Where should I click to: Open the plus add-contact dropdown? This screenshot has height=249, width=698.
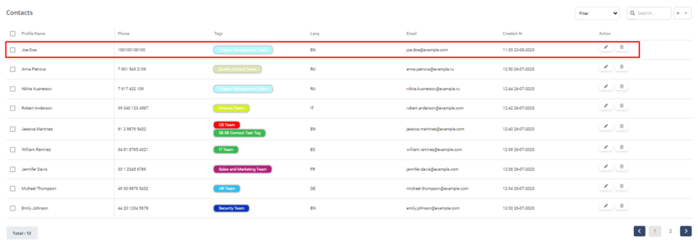[x=682, y=14]
